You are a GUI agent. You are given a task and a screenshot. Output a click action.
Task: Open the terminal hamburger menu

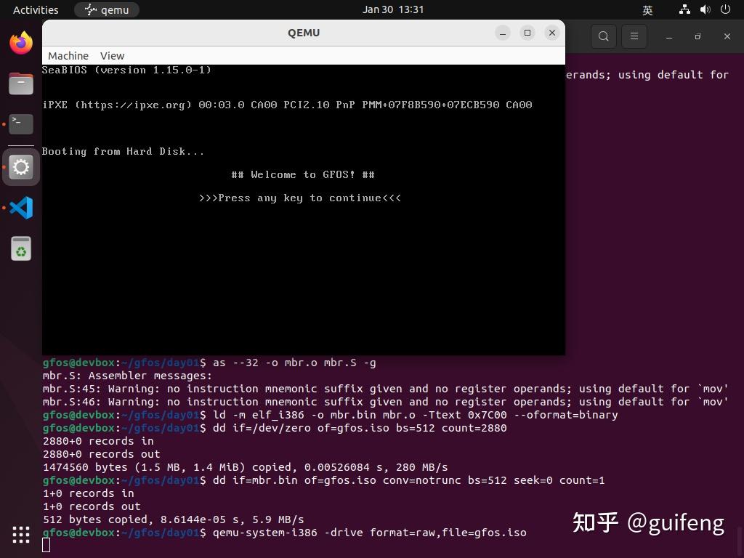634,36
